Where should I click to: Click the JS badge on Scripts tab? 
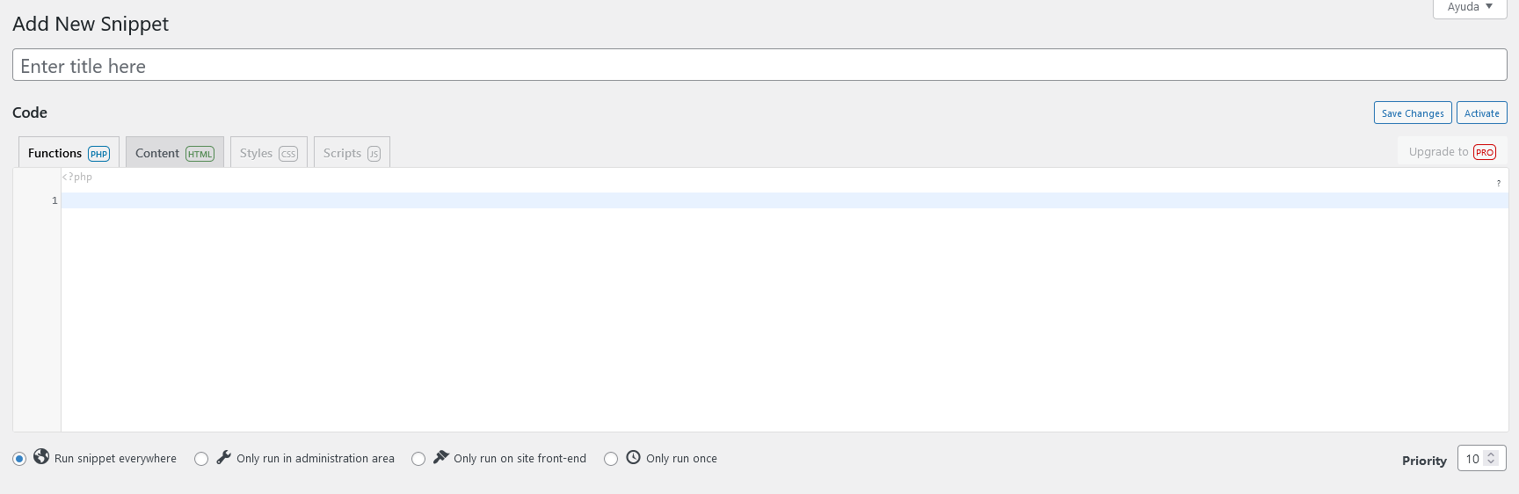(x=374, y=154)
